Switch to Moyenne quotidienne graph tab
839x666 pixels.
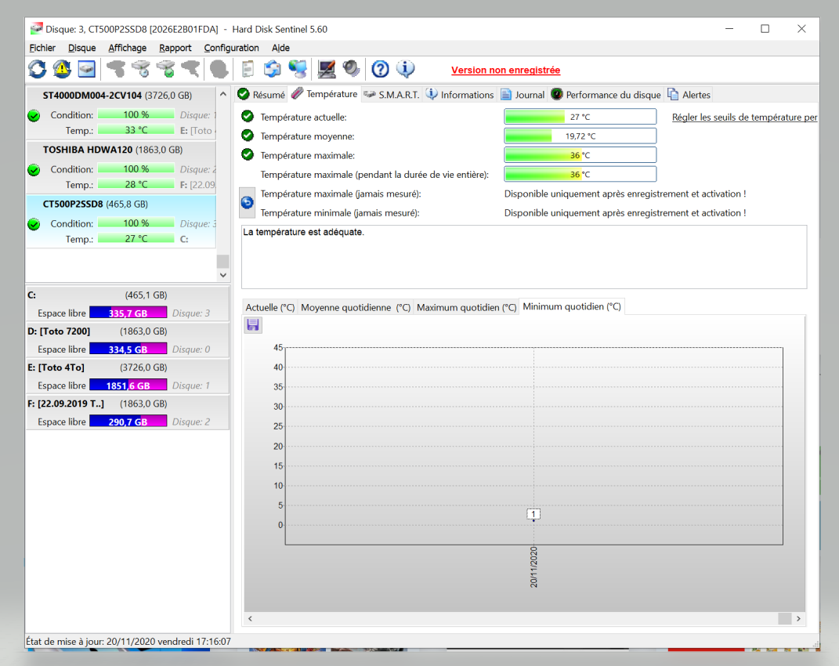[x=356, y=307]
